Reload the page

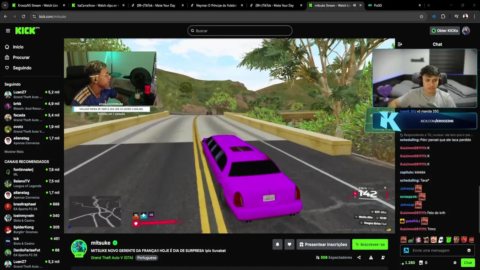click(x=23, y=16)
